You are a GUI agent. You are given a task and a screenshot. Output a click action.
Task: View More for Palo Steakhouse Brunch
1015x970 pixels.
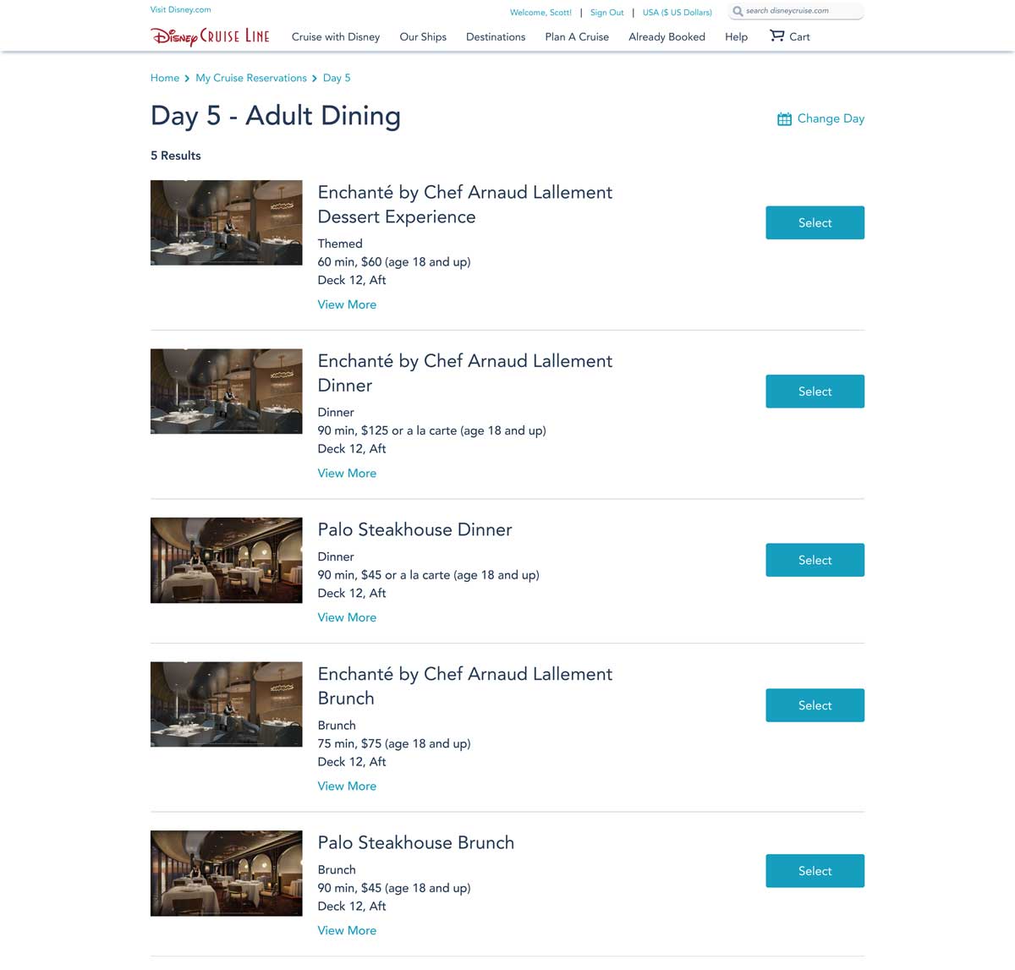click(347, 930)
